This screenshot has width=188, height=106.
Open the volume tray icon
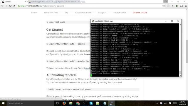coord(165,103)
